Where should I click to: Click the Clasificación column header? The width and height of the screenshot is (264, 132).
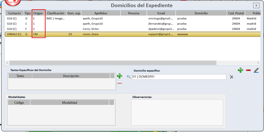point(56,13)
